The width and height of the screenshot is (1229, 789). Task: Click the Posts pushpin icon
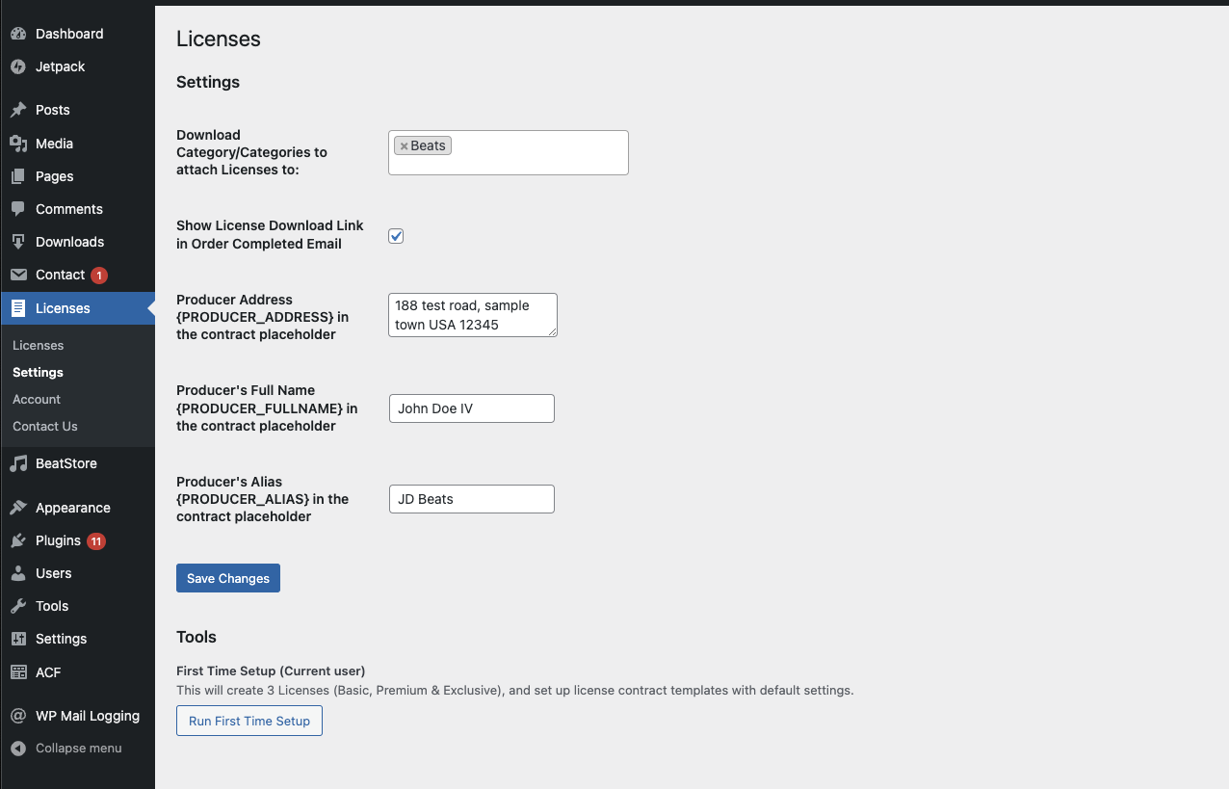pyautogui.click(x=18, y=110)
